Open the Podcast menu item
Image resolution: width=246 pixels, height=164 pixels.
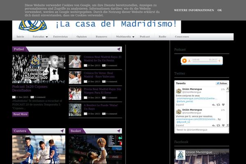pyautogui.click(x=145, y=37)
